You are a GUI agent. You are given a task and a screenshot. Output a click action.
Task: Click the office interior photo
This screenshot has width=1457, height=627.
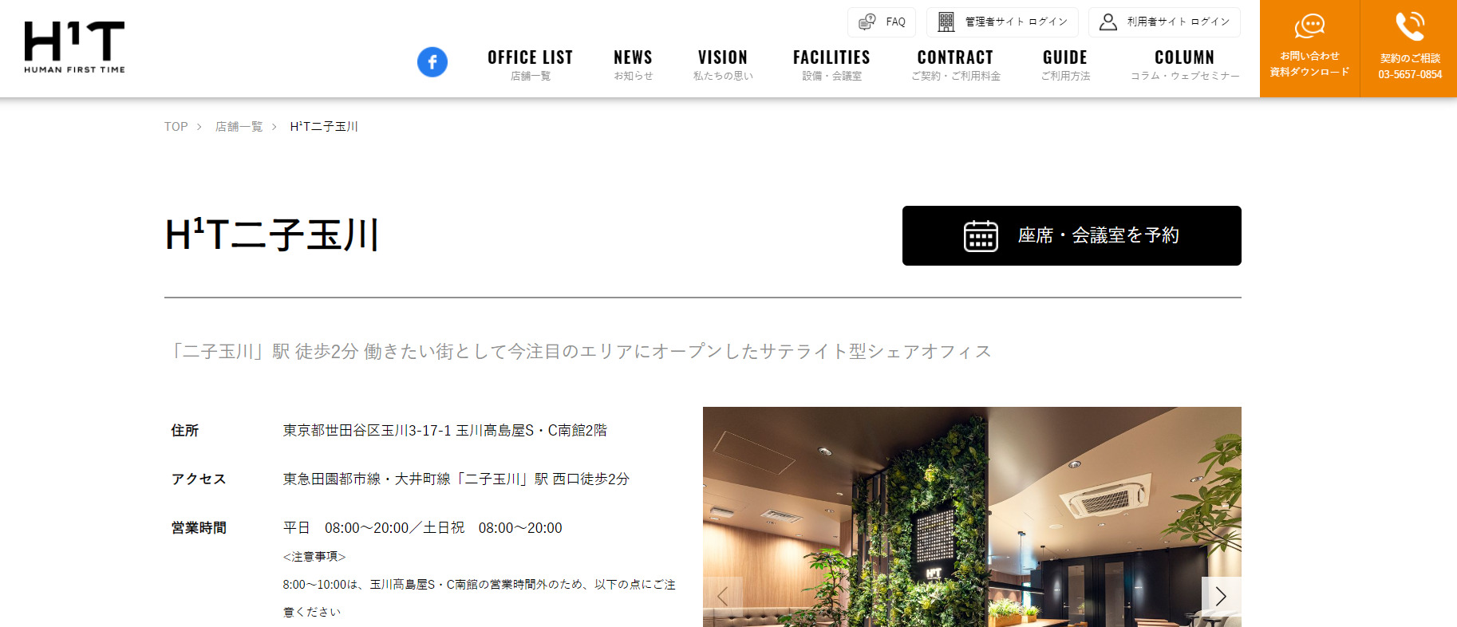pos(972,517)
